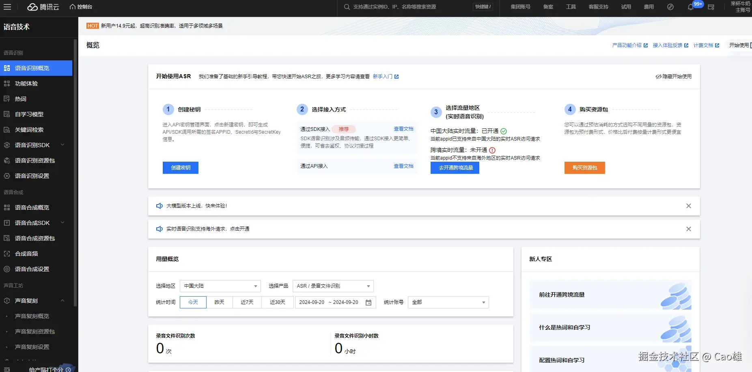Click the circular link icon beside 费用
Screen dimensions: 752x372
pyautogui.click(x=670, y=7)
